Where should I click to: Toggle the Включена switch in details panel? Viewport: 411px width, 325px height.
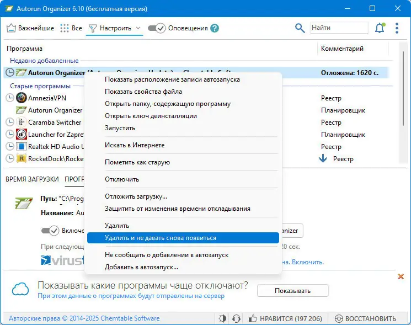click(x=50, y=231)
